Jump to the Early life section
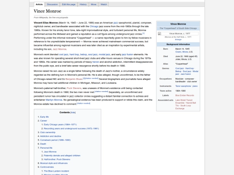Image resolution: width=234 pixels, height=175 pixels. pos(44,117)
